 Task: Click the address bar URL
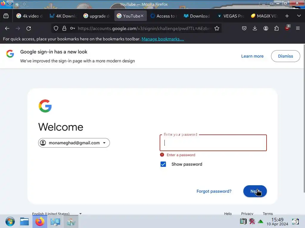[x=144, y=28]
